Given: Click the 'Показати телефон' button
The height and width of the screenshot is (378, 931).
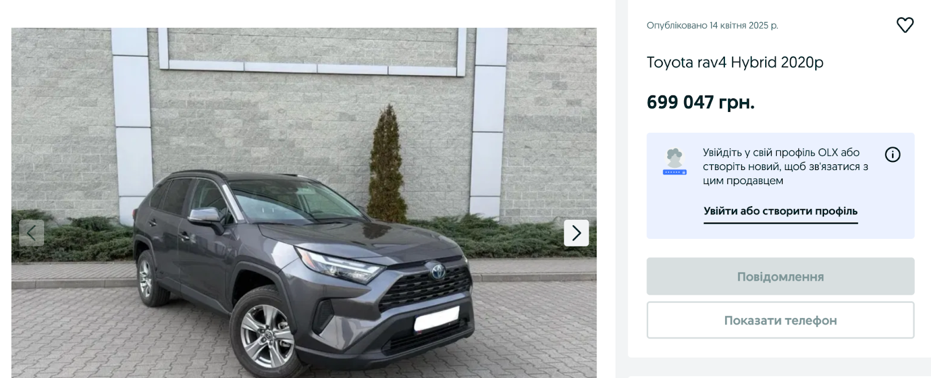Looking at the screenshot, I should tap(780, 320).
